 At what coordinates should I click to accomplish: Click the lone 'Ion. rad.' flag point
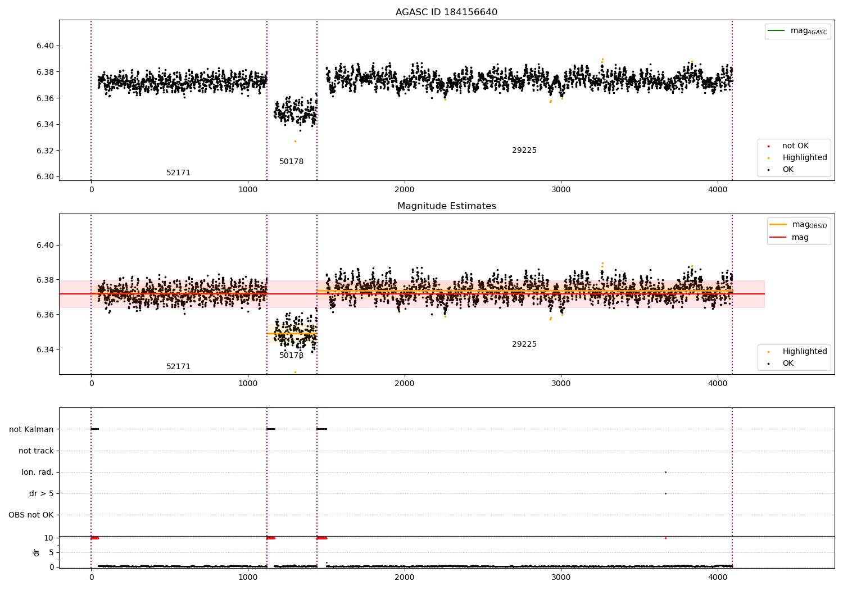(665, 472)
